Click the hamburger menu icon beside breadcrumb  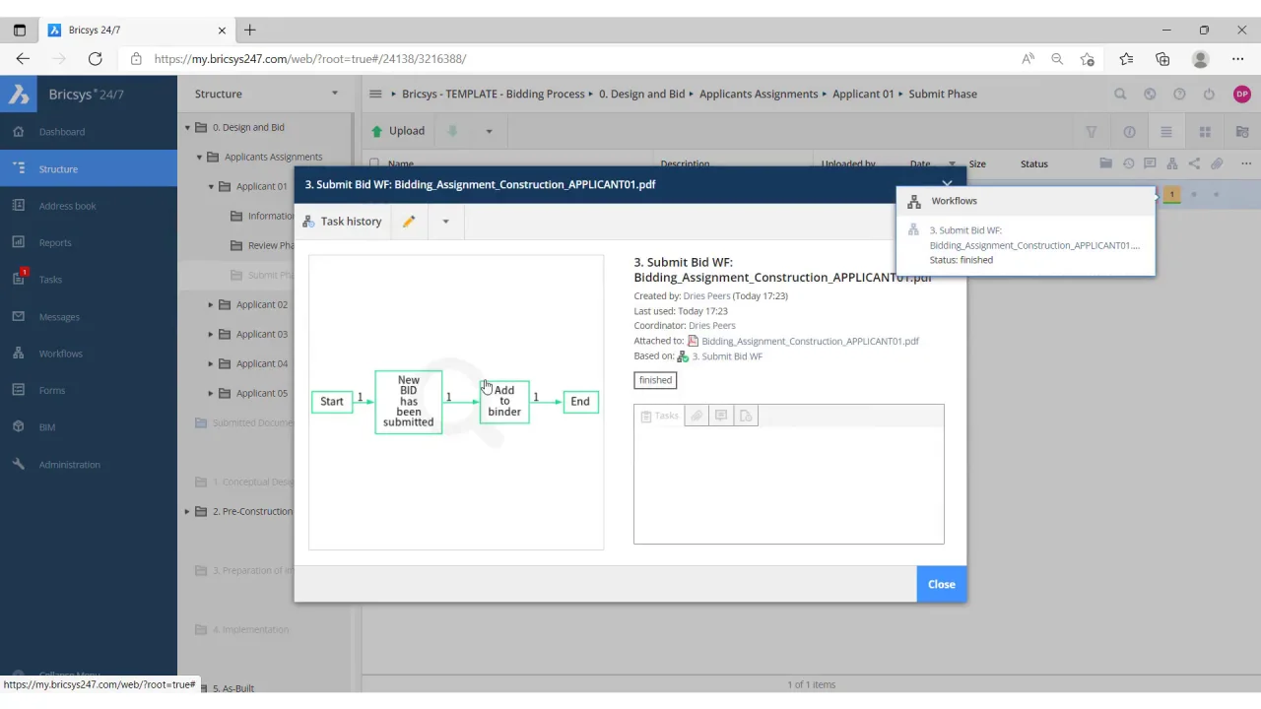click(375, 94)
